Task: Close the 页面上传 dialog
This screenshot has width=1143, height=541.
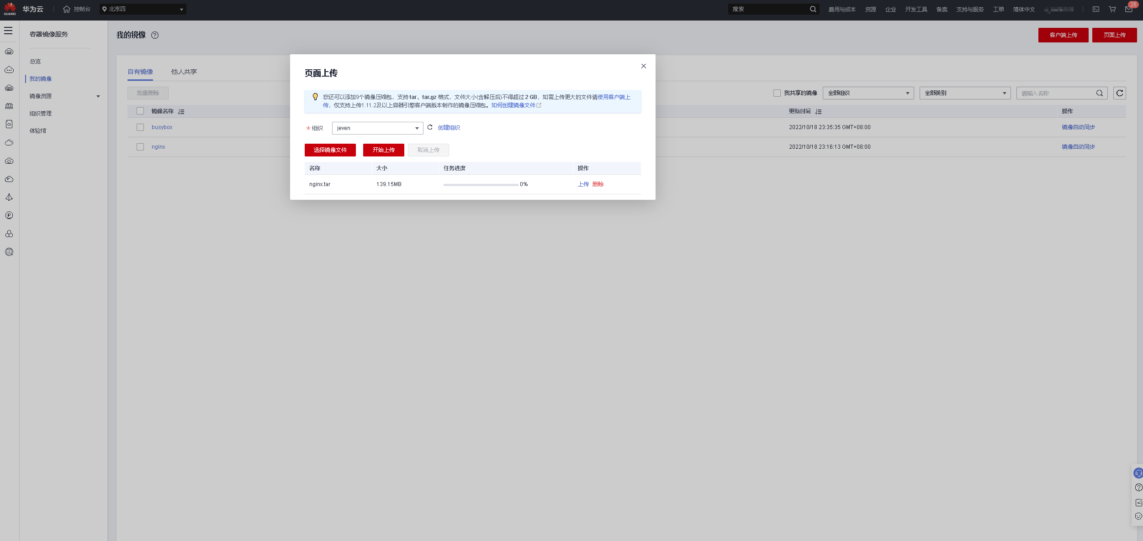Action: click(643, 66)
